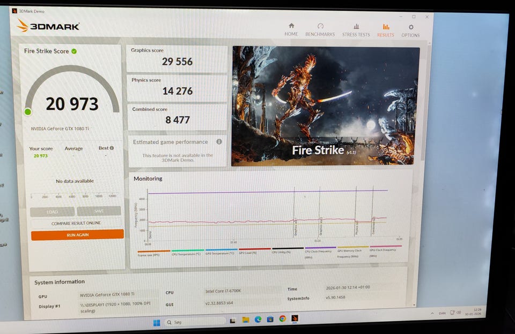
Task: Toggle GPU Temperature legend entry
Action: coord(220,252)
